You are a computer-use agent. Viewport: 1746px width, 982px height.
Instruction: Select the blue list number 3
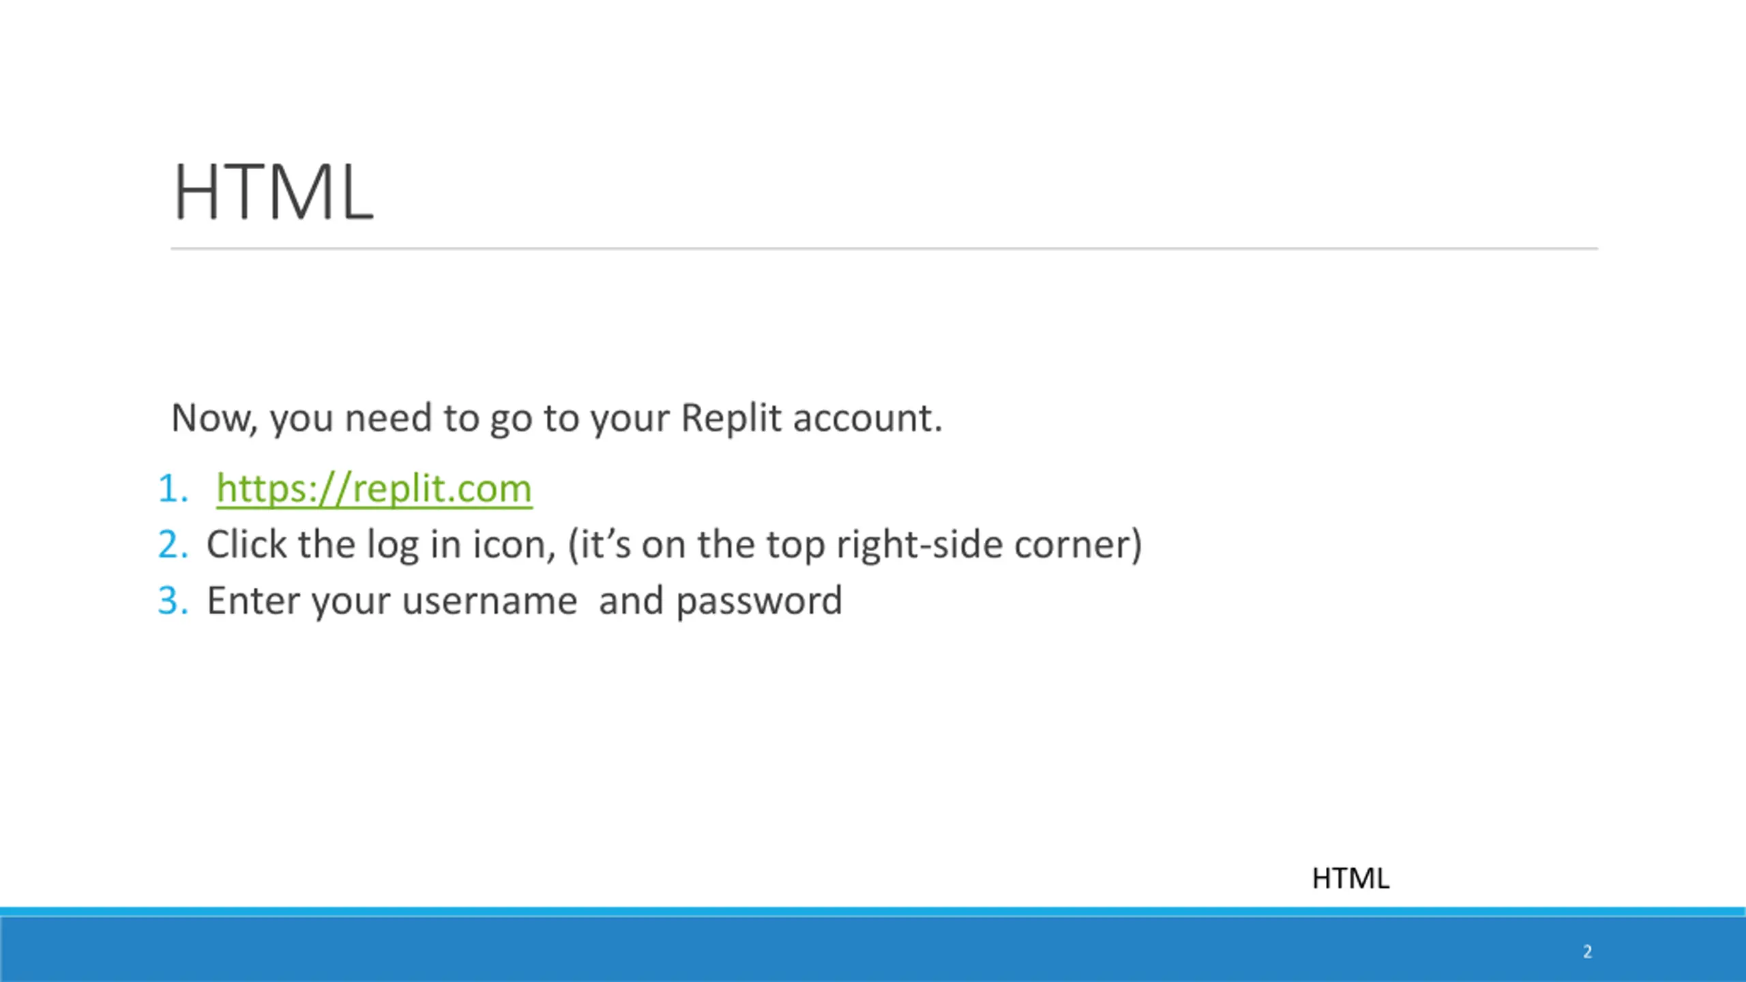click(x=172, y=600)
